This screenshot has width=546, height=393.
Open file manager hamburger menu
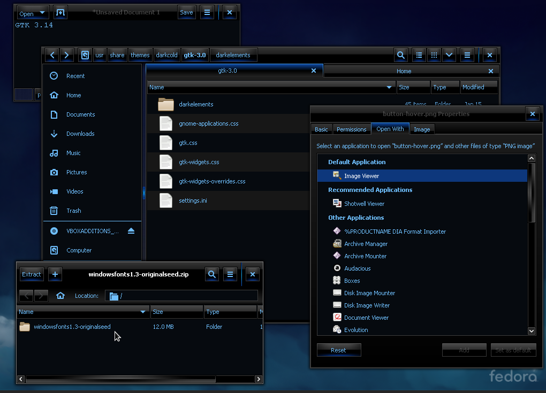click(x=467, y=55)
